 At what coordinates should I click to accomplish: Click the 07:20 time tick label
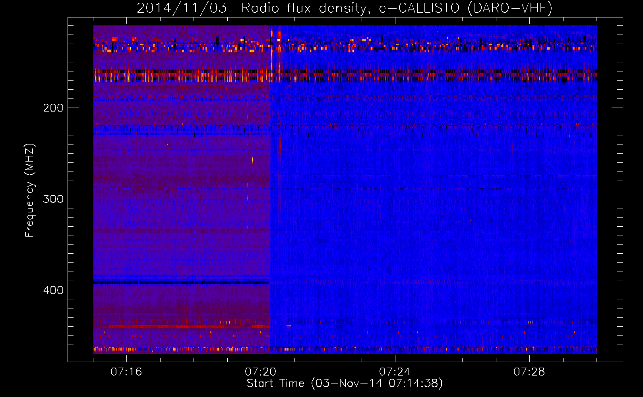pos(260,372)
